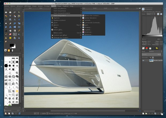Click Échanger les couleurs menu entry
166x118 pixels.
(x=66, y=37)
